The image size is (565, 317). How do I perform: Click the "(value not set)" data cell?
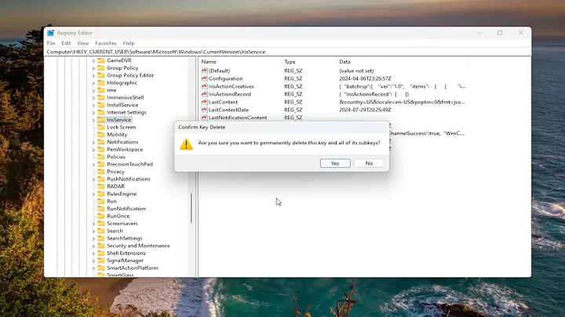pos(356,71)
